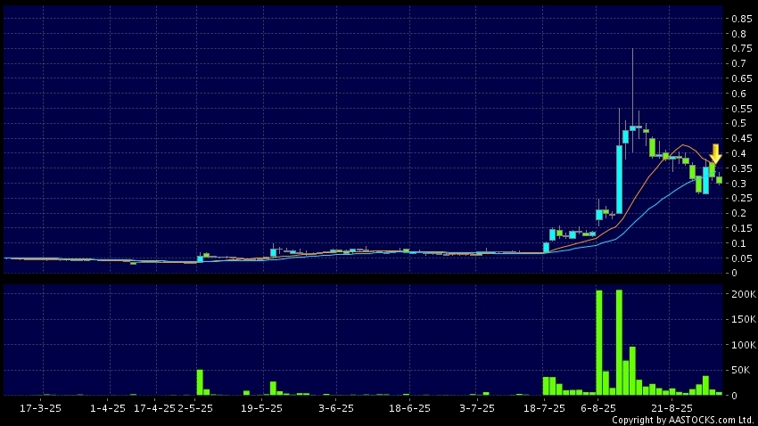
Task: Click the early-May volume bar reaching 50K
Action: (x=200, y=382)
